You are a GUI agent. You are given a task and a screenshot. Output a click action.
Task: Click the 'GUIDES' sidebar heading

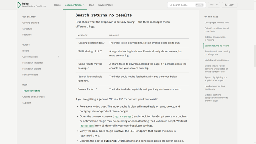point(26,45)
